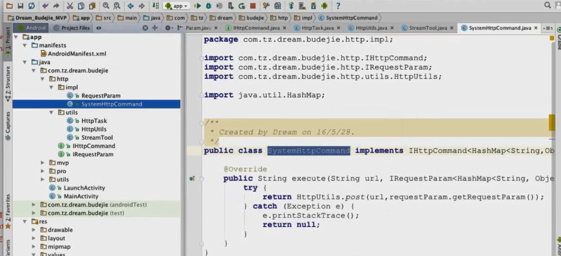
Task: Click the Replace toolbar icon
Action: click(117, 6)
